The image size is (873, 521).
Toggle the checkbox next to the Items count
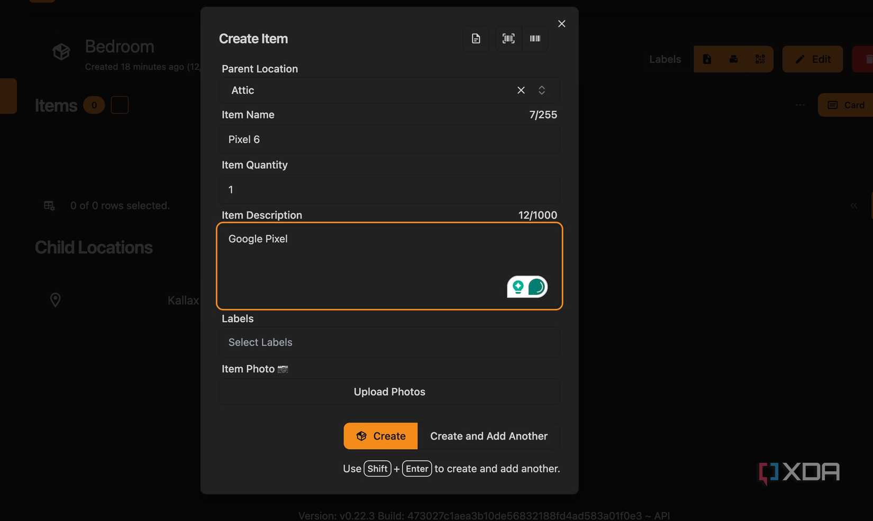pos(120,105)
